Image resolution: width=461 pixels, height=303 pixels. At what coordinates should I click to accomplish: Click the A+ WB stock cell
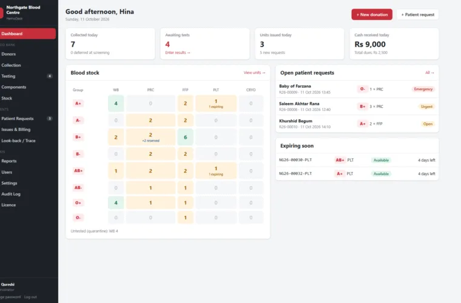click(x=116, y=104)
